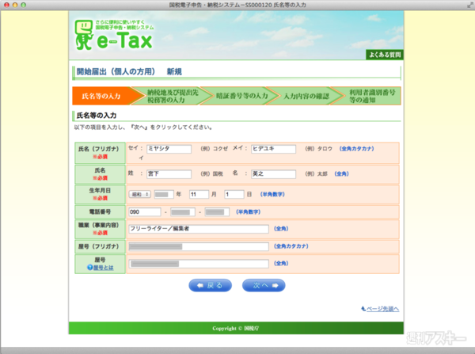Click the Copyright © 国税庁 footer text
Image resolution: width=475 pixels, height=354 pixels.
tap(236, 328)
